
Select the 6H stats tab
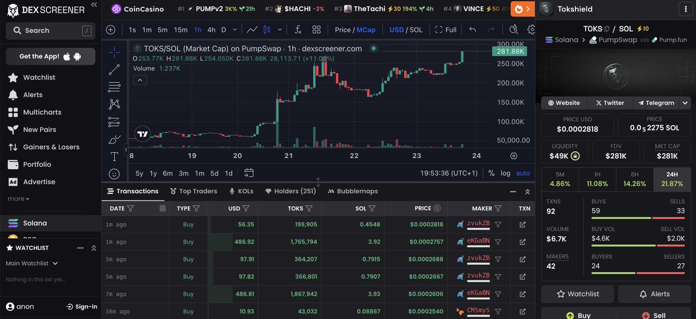click(x=635, y=179)
